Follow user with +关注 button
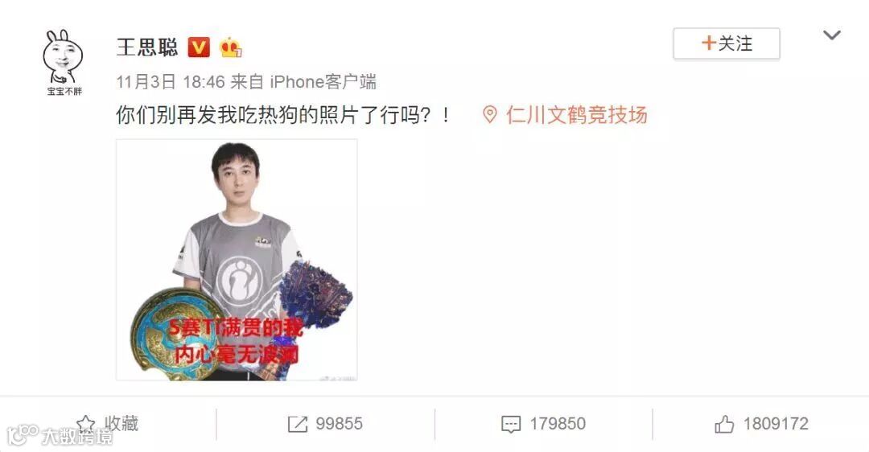The image size is (869, 452). (x=727, y=43)
